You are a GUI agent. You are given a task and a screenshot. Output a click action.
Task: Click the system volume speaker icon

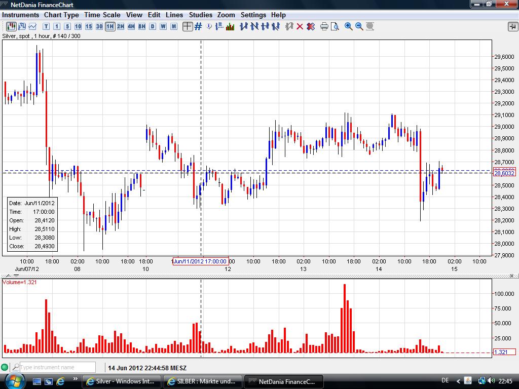click(490, 381)
